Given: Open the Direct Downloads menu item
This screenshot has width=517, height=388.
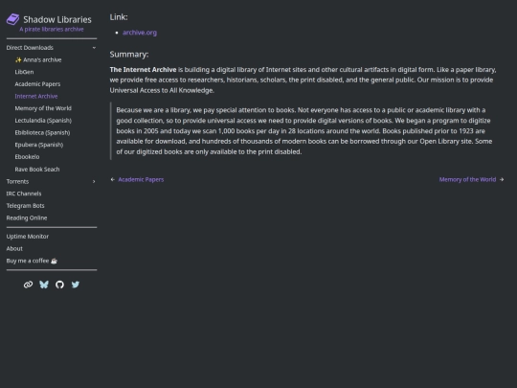Looking at the screenshot, I should click(x=30, y=48).
